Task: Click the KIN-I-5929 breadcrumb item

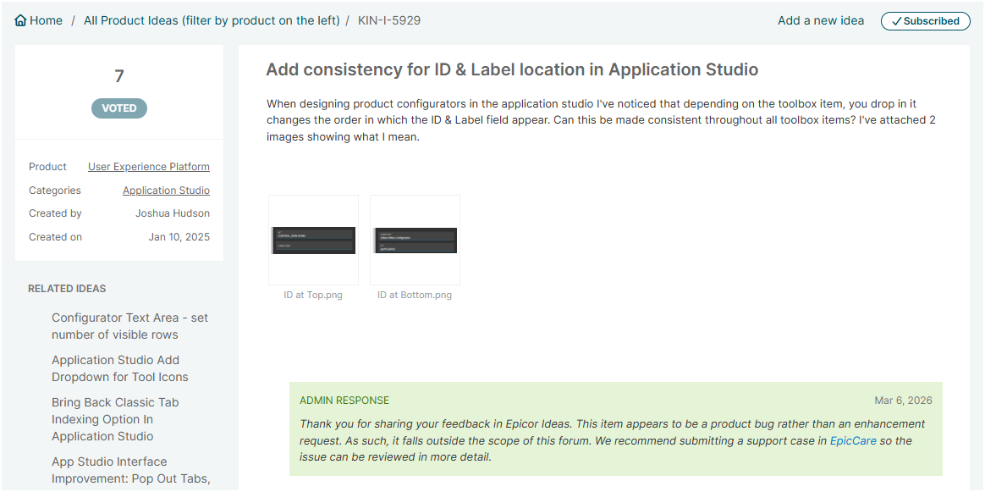Action: click(389, 20)
